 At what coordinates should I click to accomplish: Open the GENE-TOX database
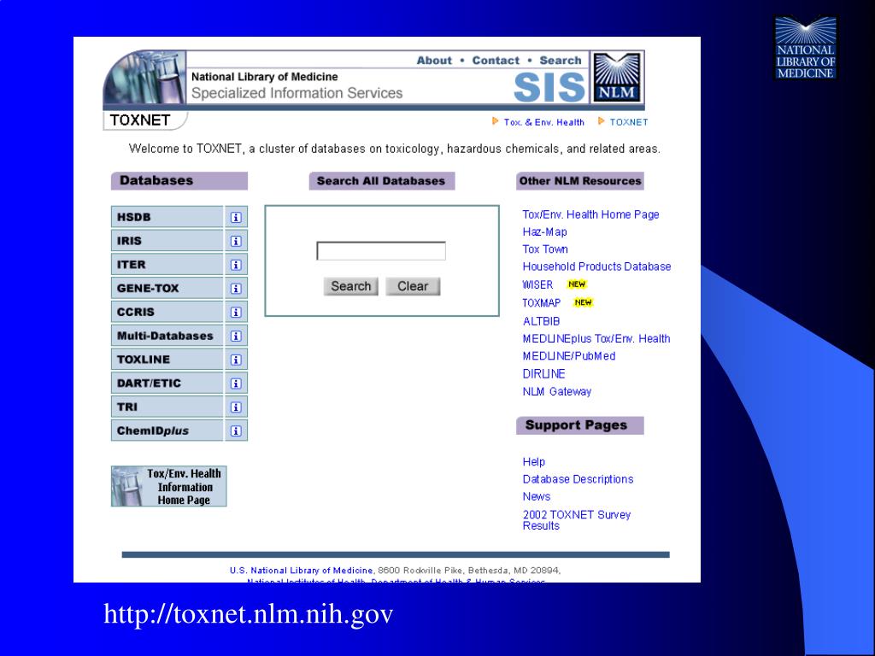167,289
